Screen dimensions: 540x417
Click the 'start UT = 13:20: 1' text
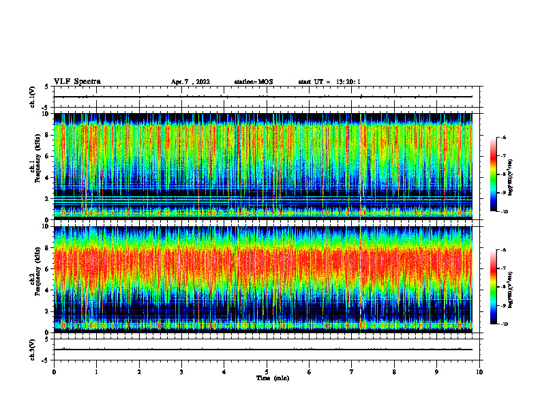(329, 82)
